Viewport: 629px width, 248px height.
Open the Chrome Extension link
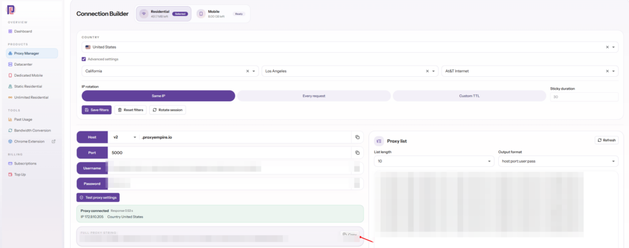29,141
